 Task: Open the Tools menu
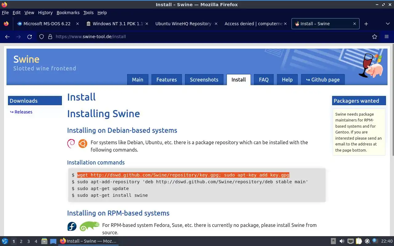[88, 13]
